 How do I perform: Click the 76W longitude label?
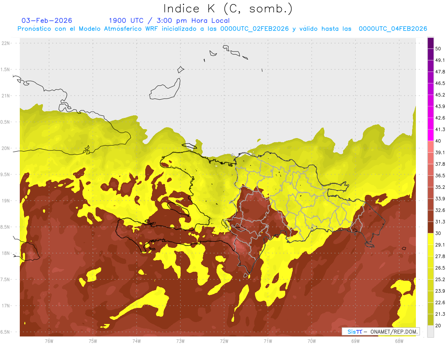tap(49, 341)
